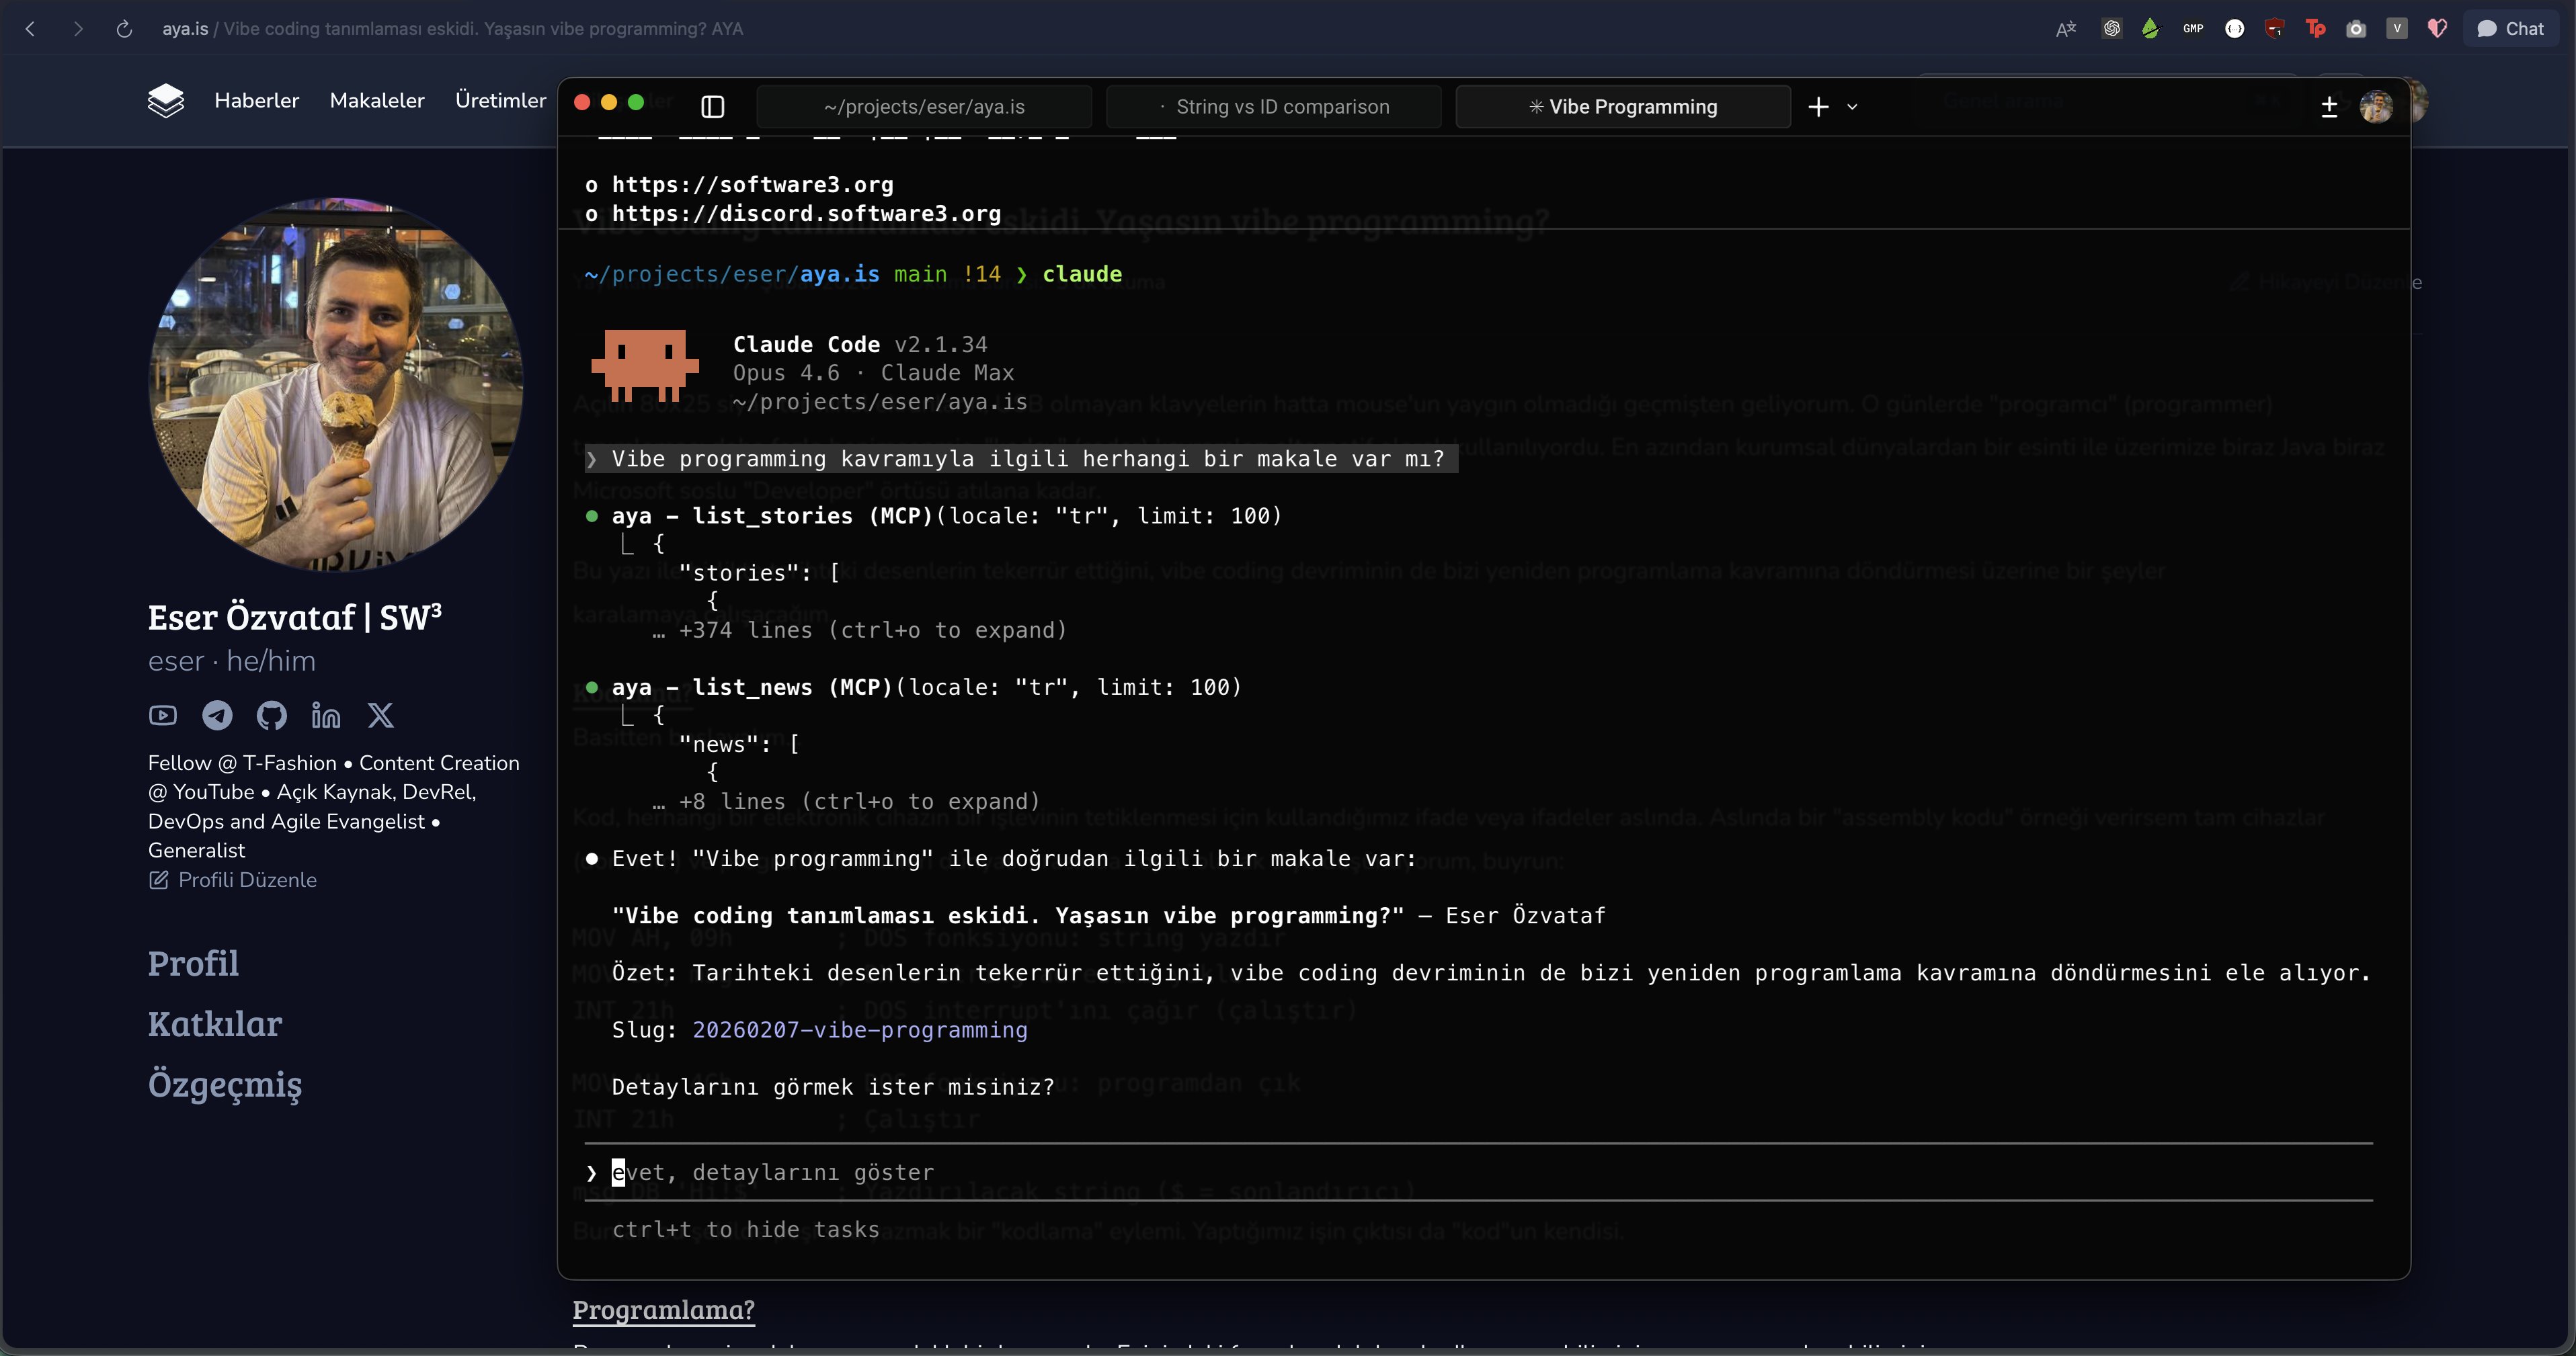Open the YouTube channel icon
The height and width of the screenshot is (1356, 2576).
(163, 716)
